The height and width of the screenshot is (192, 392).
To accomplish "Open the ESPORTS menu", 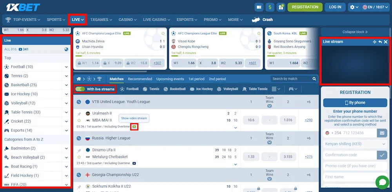I will [187, 20].
